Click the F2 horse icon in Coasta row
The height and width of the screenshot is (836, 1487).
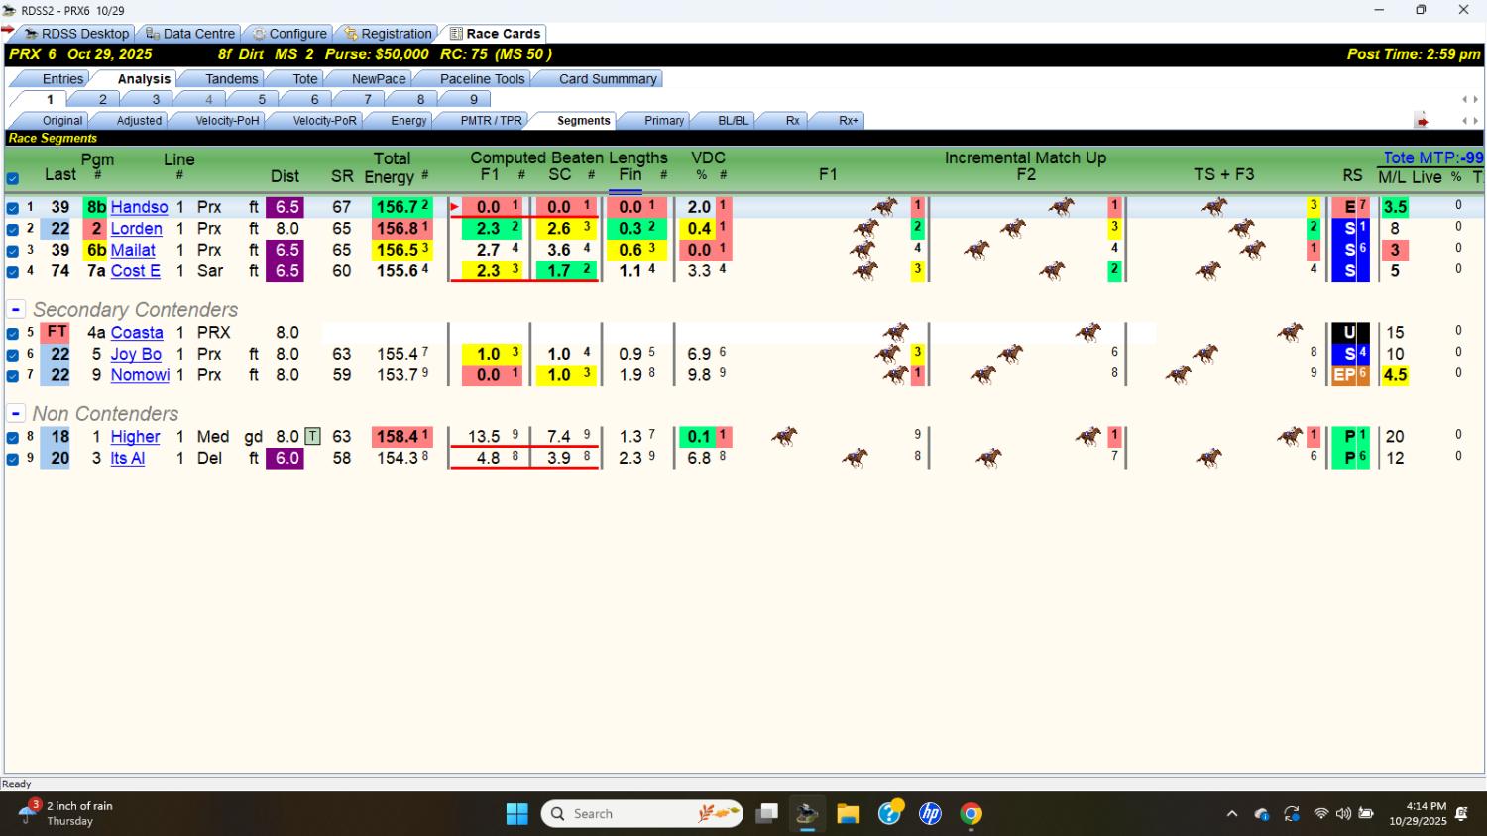coord(1089,332)
